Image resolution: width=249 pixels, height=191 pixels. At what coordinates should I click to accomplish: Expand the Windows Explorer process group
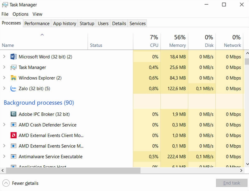tap(4, 78)
